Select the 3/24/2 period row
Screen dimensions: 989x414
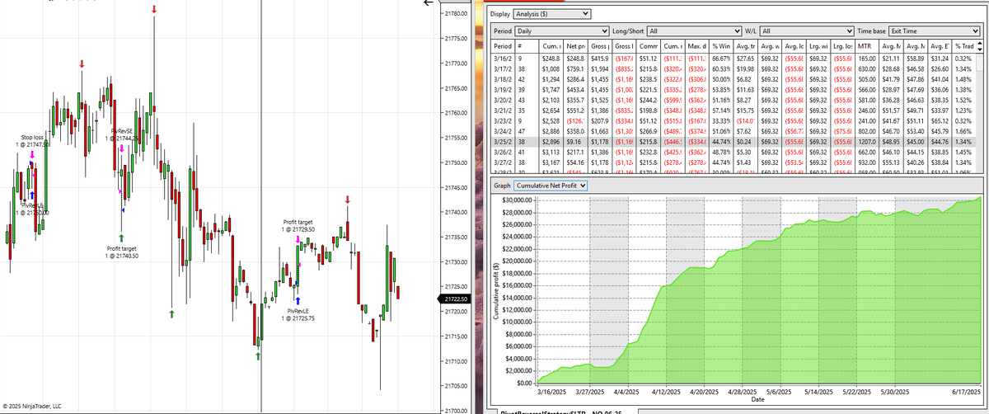(x=733, y=132)
